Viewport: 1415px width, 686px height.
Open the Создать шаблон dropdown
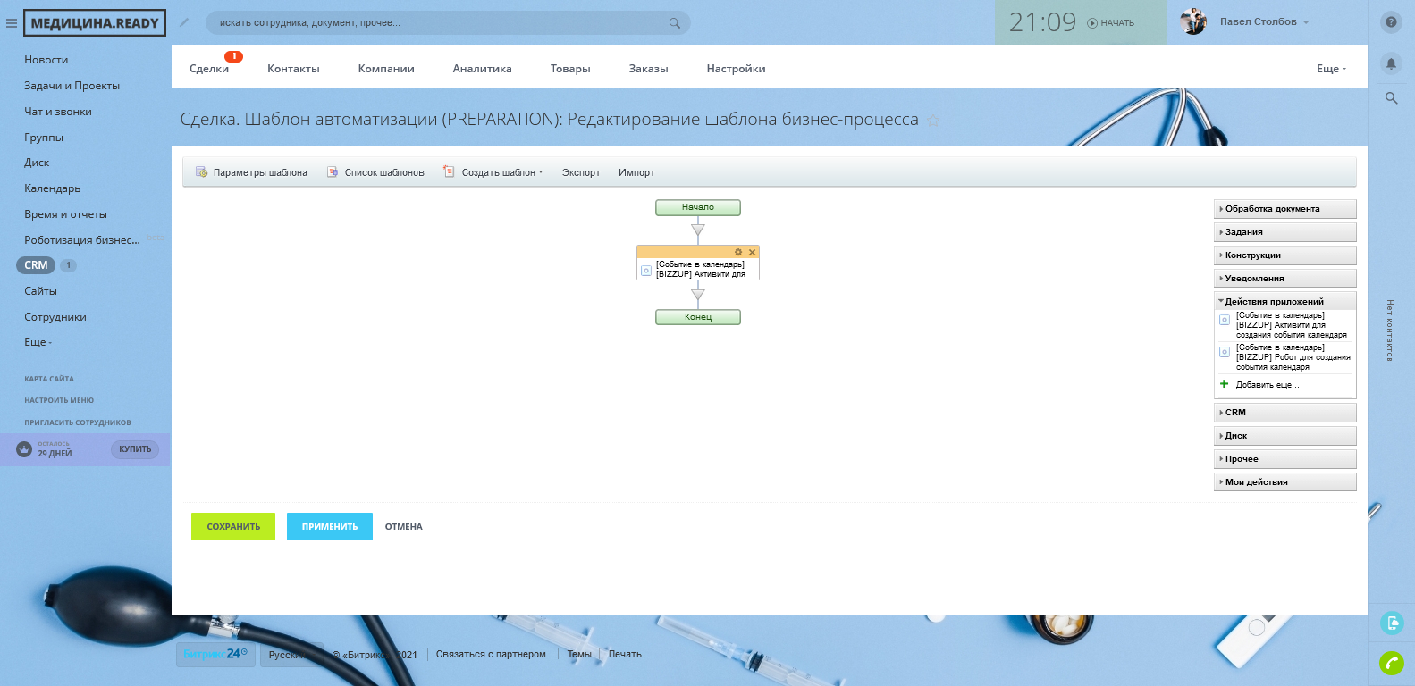coord(501,172)
